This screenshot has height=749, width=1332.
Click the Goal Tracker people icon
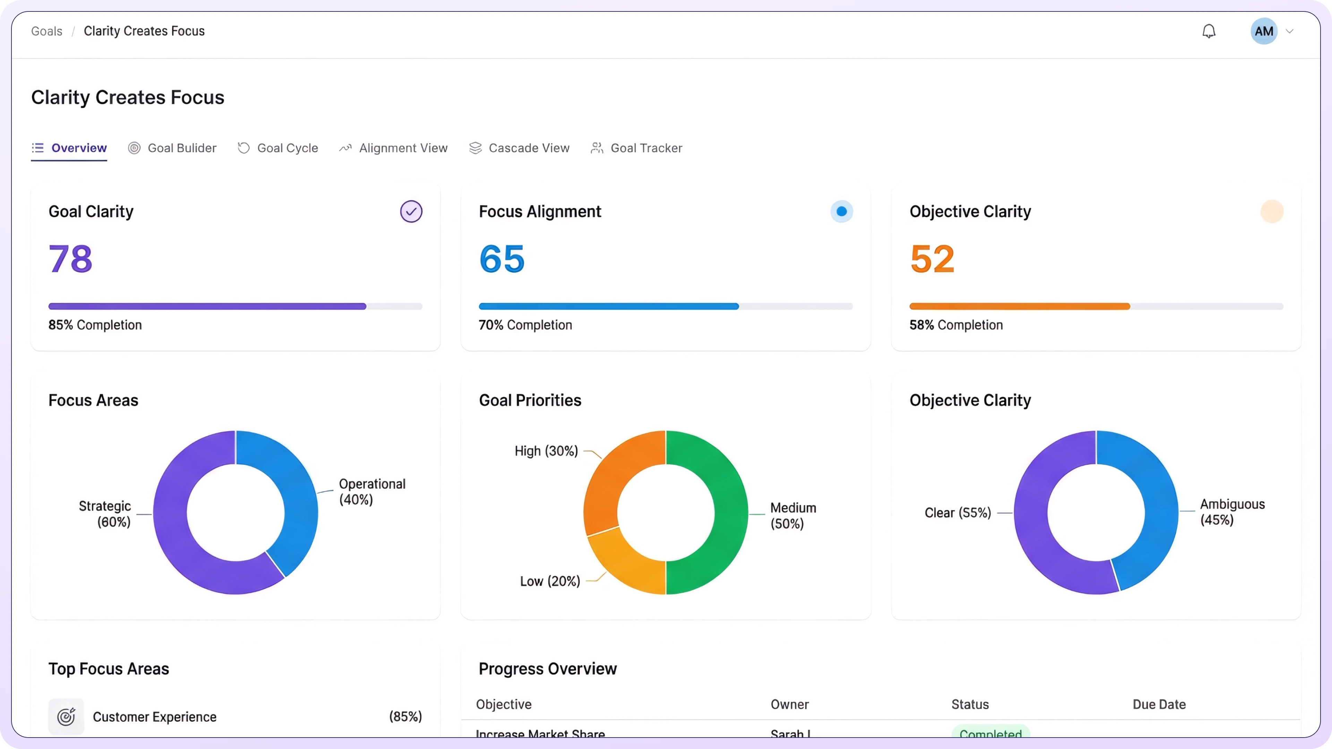click(x=597, y=148)
